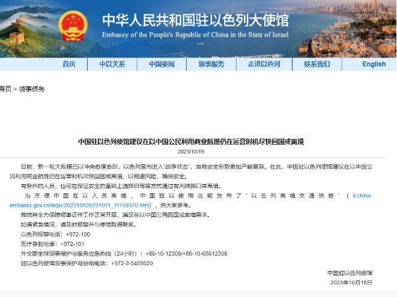This screenshot has width=397, height=297.
Task: Click the hotline number +86-10-12308
Action: click(163, 253)
